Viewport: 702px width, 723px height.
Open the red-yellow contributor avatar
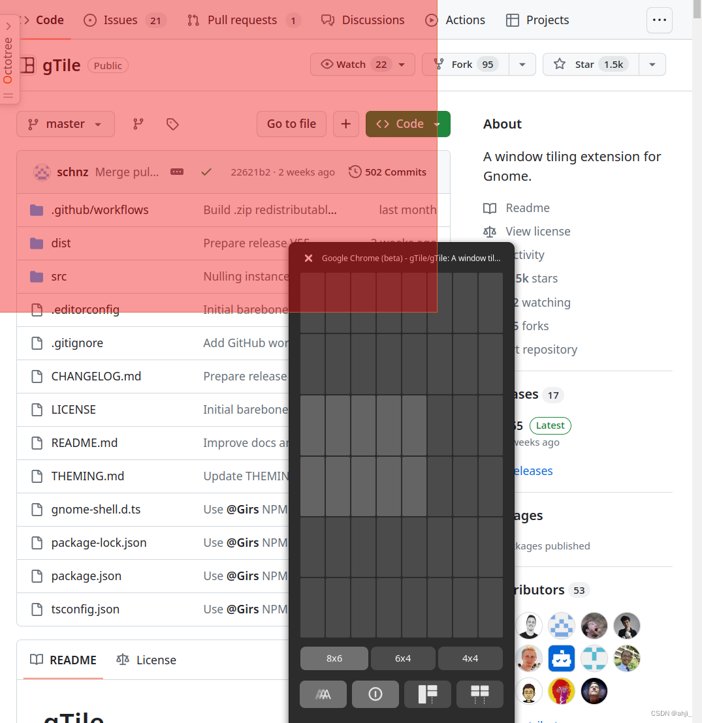click(x=561, y=691)
